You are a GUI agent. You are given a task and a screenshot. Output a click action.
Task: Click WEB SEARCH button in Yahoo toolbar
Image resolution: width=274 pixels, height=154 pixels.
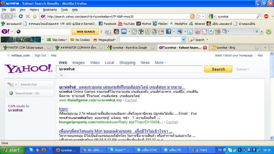pyautogui.click(x=86, y=31)
